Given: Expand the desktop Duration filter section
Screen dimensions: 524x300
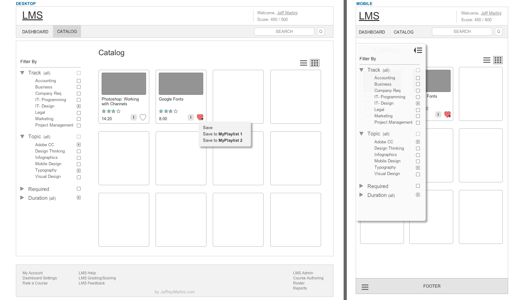Looking at the screenshot, I should point(22,198).
